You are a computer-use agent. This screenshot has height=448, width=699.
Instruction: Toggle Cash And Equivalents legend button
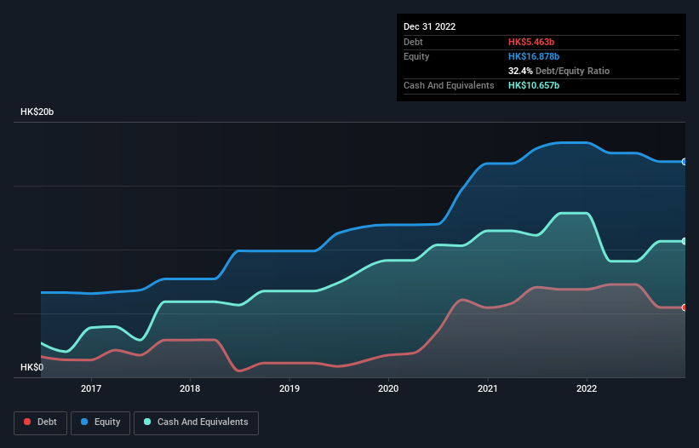pyautogui.click(x=196, y=422)
